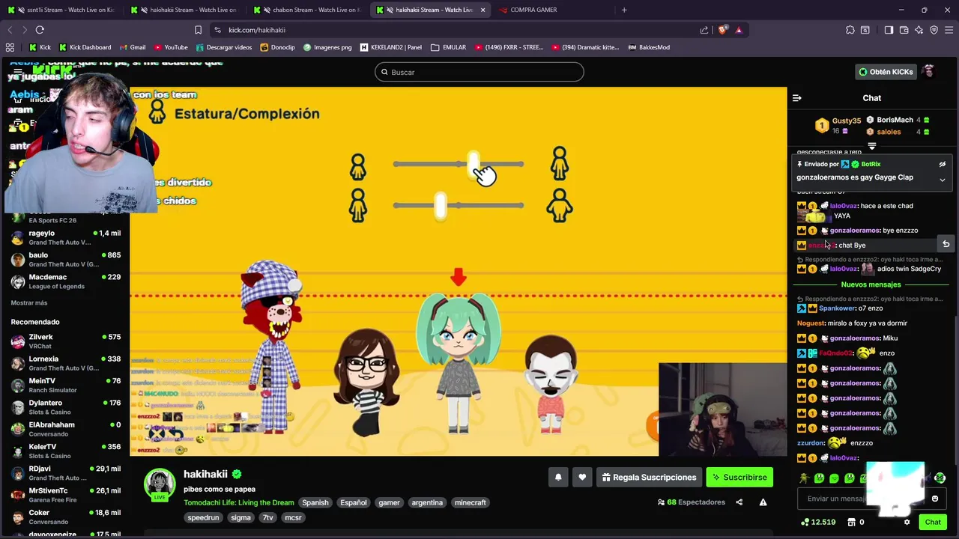Follow channel with the heart icon
The height and width of the screenshot is (539, 959).
[582, 477]
